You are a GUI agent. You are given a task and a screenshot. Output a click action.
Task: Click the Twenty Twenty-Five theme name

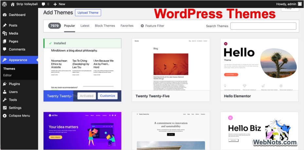(152, 96)
